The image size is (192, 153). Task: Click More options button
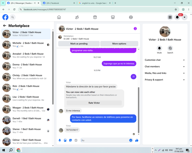(x=119, y=44)
